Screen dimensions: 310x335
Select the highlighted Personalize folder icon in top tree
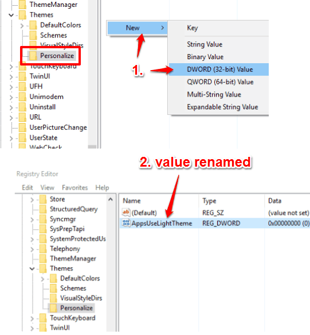pyautogui.click(x=33, y=55)
